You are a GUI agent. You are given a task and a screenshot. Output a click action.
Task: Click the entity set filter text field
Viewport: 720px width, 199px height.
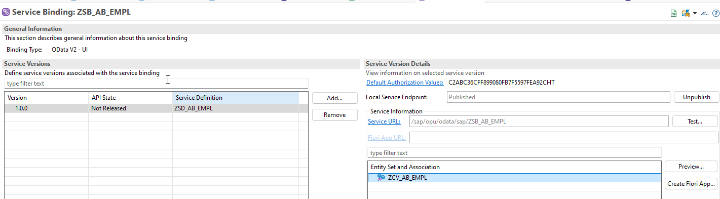pyautogui.click(x=514, y=152)
